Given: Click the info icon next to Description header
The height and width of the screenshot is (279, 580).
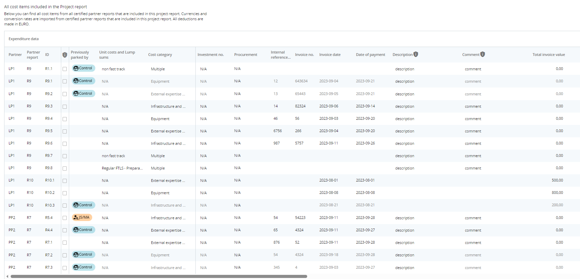Looking at the screenshot, I should point(416,54).
